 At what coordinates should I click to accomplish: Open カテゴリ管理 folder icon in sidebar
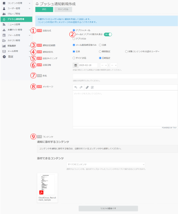click(x=4, y=40)
